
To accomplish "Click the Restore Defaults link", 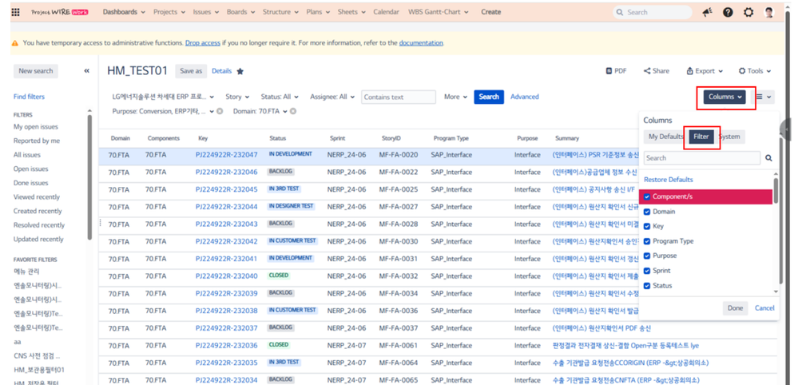I will pos(669,180).
